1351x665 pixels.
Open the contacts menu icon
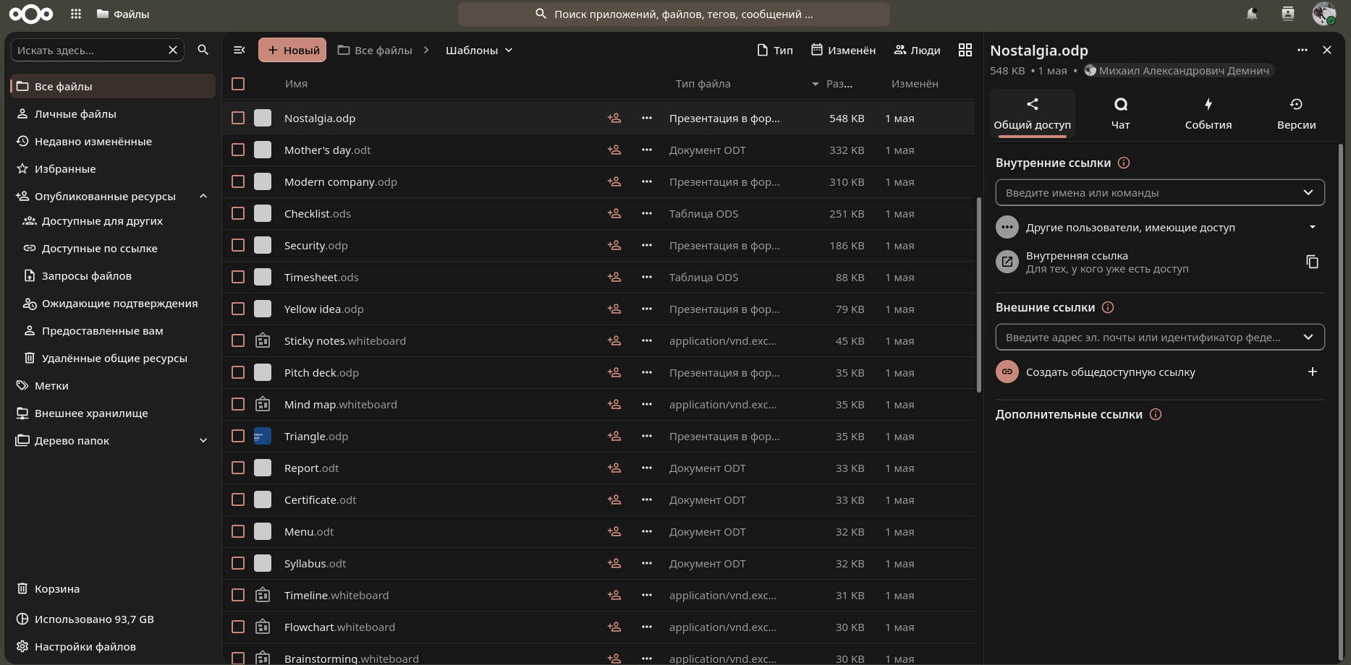click(1288, 14)
